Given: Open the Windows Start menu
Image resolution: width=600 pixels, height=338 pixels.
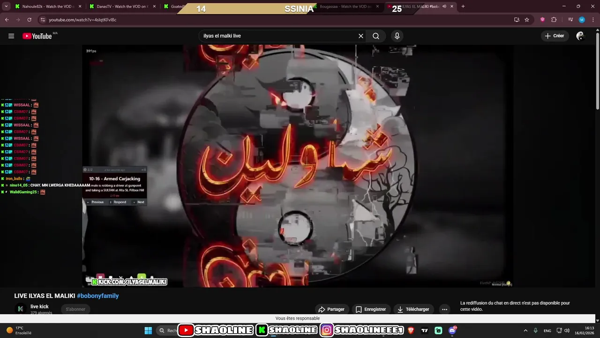Looking at the screenshot, I should (x=148, y=330).
